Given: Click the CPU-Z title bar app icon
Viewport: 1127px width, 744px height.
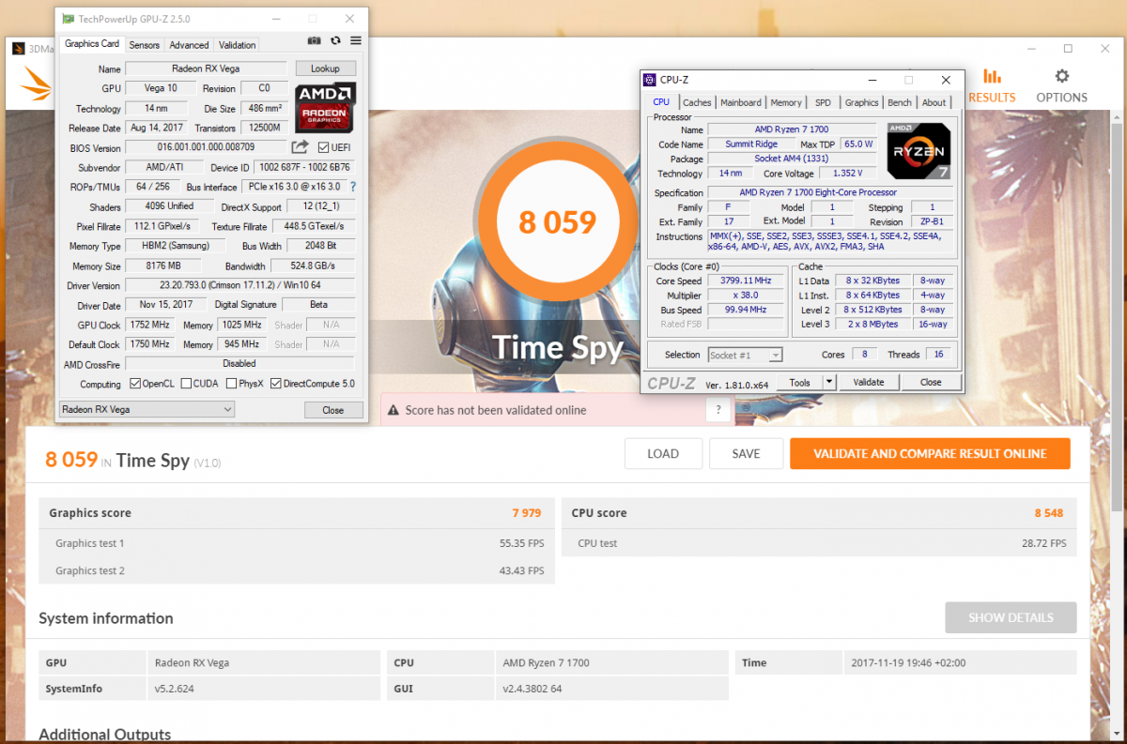Looking at the screenshot, I should 649,81.
